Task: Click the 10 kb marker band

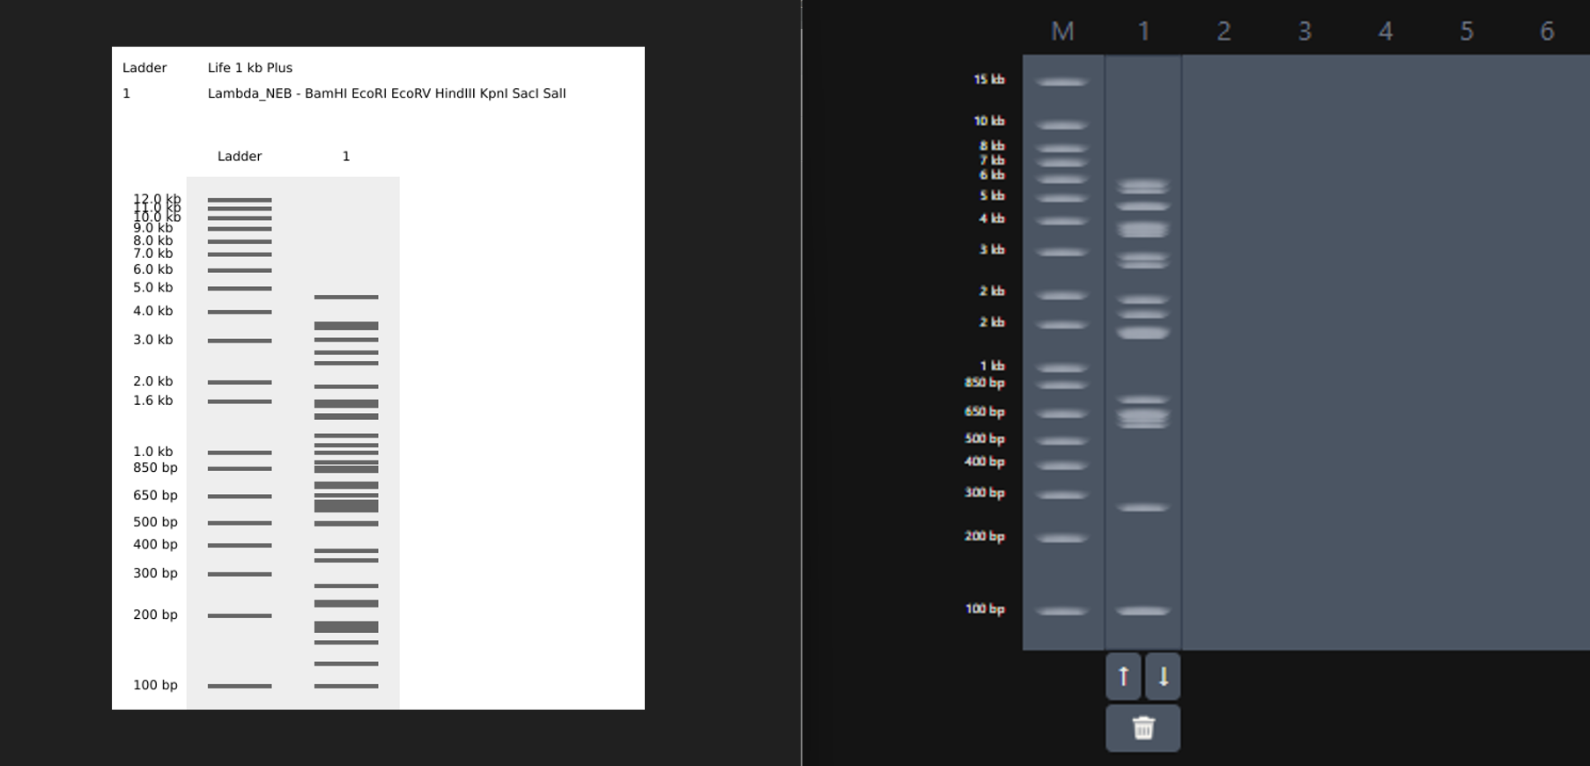Action: click(x=1061, y=125)
